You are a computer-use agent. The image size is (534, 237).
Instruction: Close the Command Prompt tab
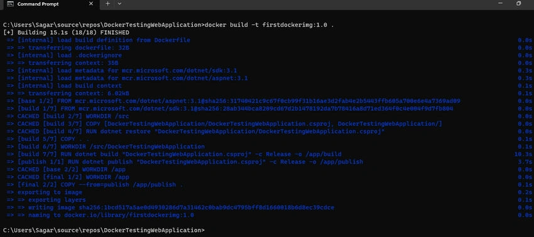tap(91, 4)
